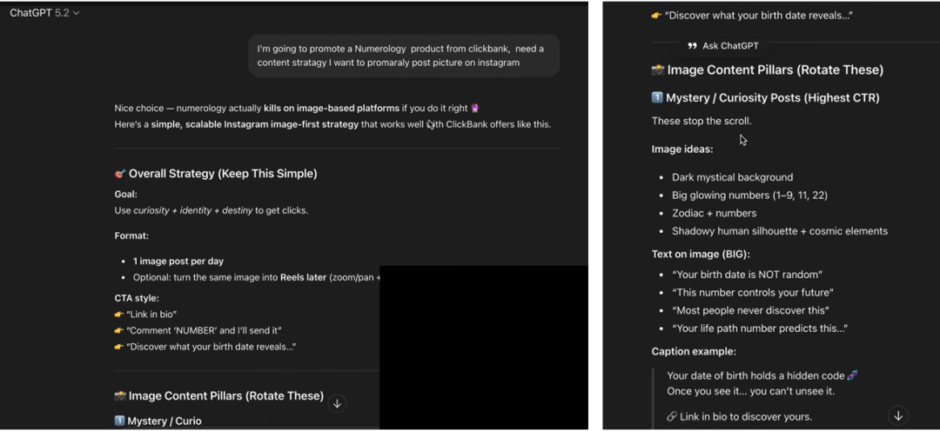This screenshot has height=431, width=940.
Task: Click the "CTA style:" label
Action: coord(137,298)
